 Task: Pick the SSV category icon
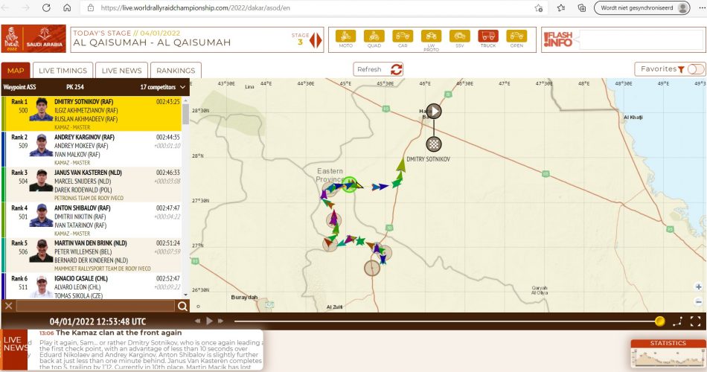coord(460,38)
